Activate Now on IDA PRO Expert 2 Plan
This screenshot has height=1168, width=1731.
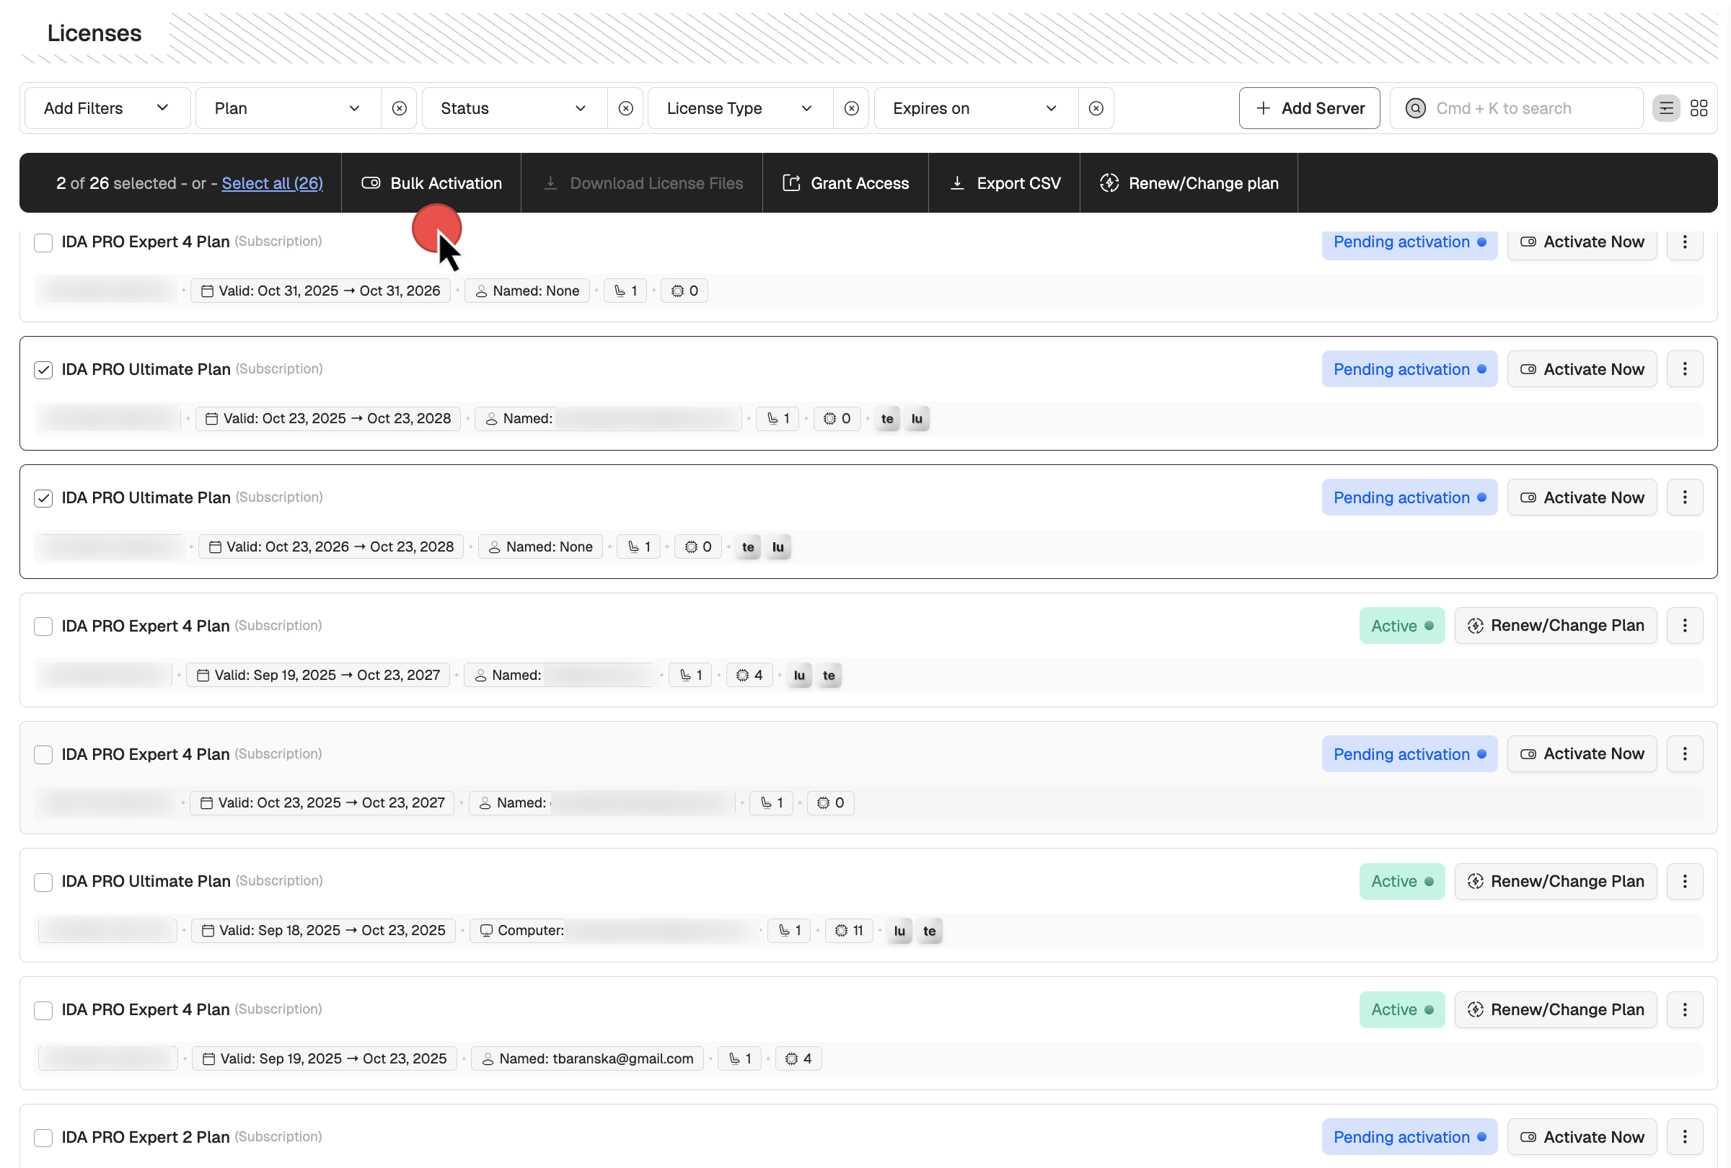pyautogui.click(x=1582, y=1137)
